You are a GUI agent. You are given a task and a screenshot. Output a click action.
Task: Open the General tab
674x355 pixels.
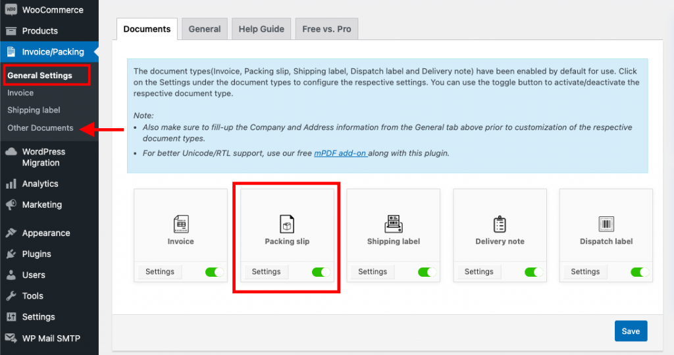pos(205,29)
